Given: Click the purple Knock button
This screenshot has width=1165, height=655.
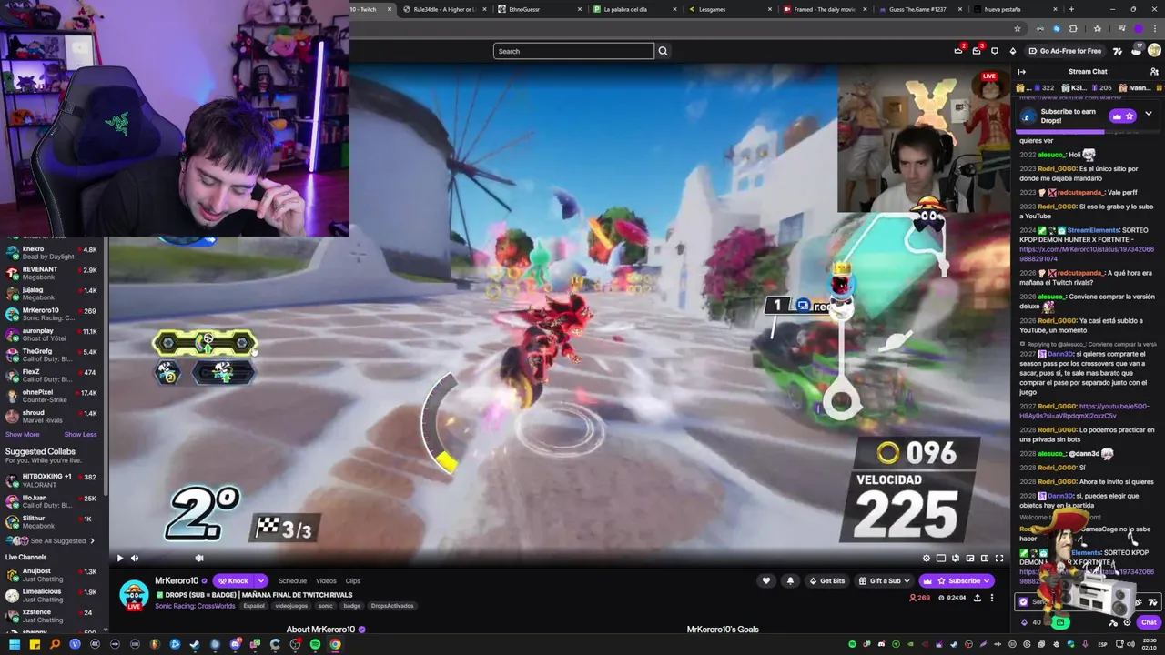Looking at the screenshot, I should pos(233,581).
